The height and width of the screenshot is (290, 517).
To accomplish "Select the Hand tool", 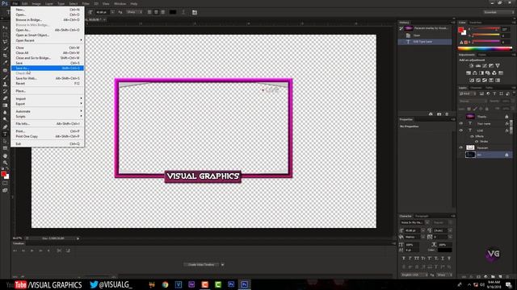I will [5, 155].
